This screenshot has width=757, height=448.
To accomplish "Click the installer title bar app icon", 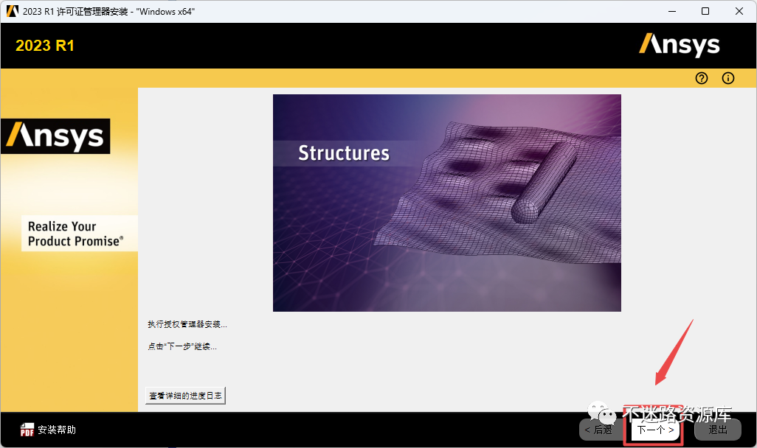I will 12,11.
